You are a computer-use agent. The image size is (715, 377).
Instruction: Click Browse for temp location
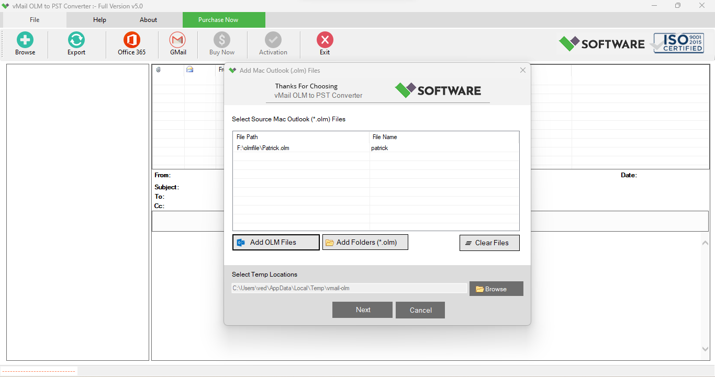[x=496, y=289]
